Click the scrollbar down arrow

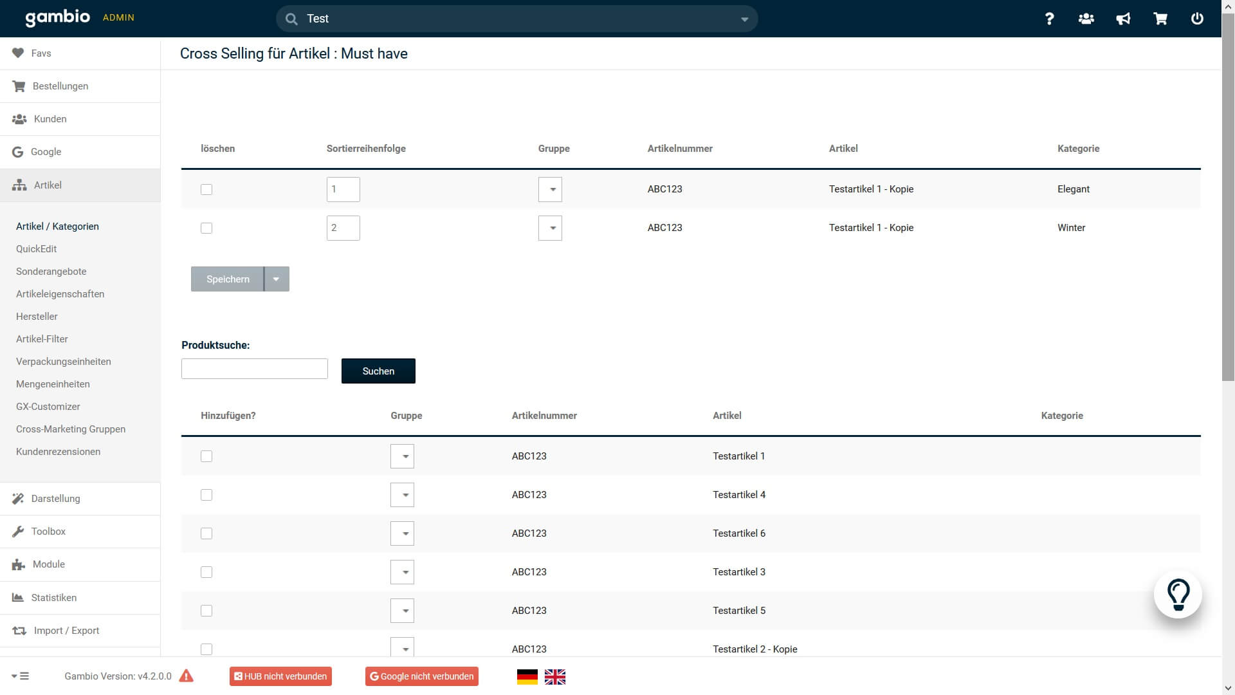[x=1228, y=689]
